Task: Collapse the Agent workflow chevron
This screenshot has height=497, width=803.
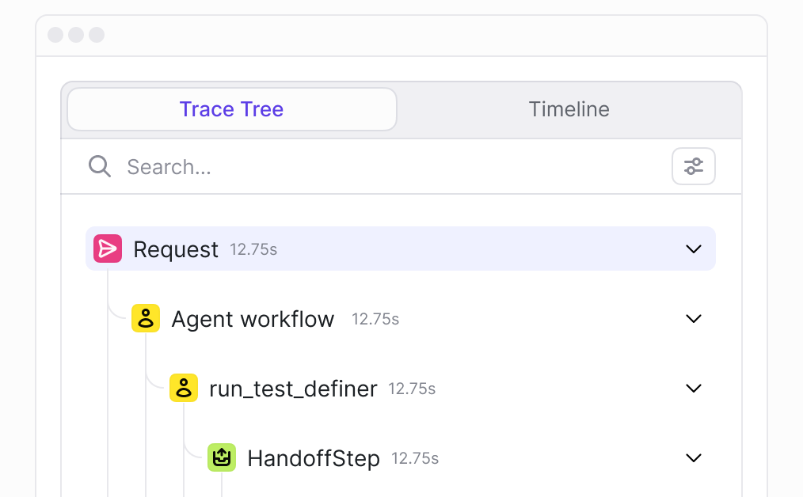Action: (694, 319)
